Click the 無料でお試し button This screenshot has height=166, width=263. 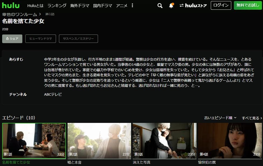pyautogui.click(x=248, y=5)
